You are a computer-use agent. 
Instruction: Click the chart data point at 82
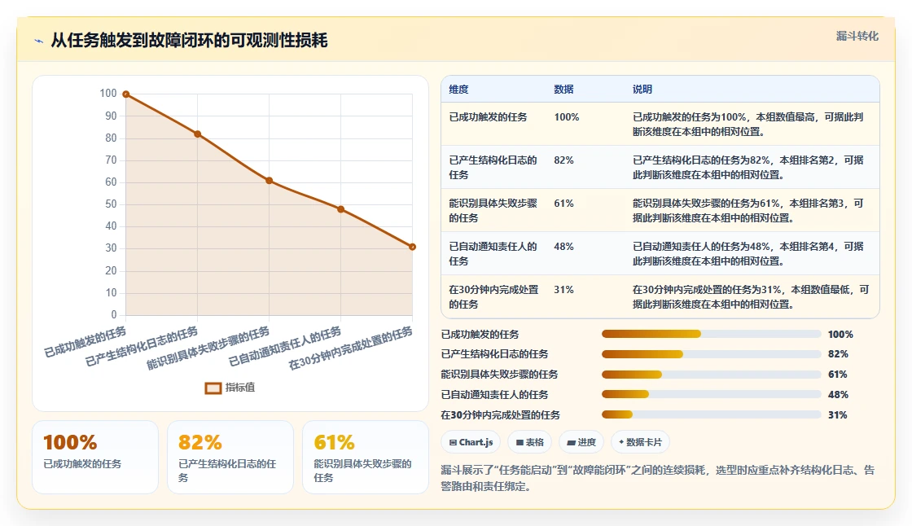pyautogui.click(x=198, y=134)
